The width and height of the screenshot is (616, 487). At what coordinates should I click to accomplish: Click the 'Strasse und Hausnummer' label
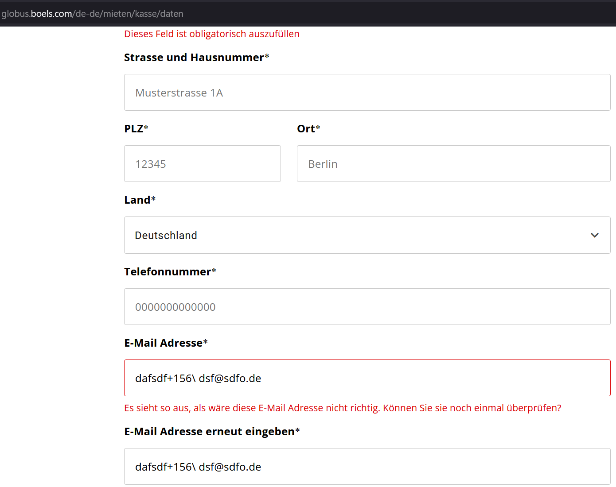click(x=194, y=58)
